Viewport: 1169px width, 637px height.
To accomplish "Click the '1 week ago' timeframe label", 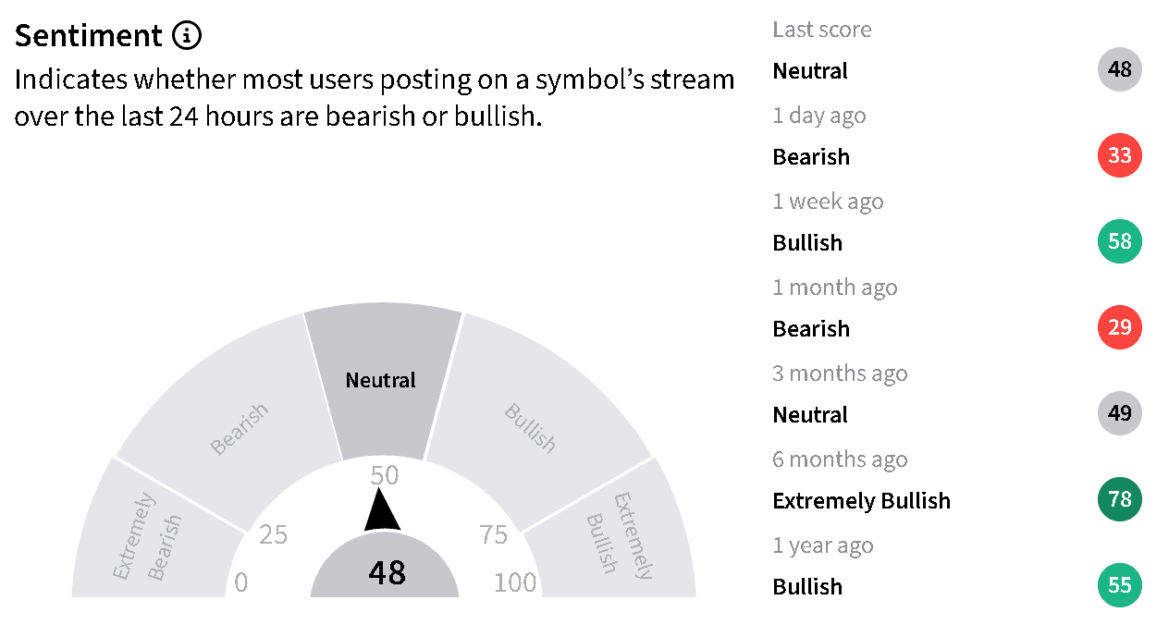I will pyautogui.click(x=828, y=202).
